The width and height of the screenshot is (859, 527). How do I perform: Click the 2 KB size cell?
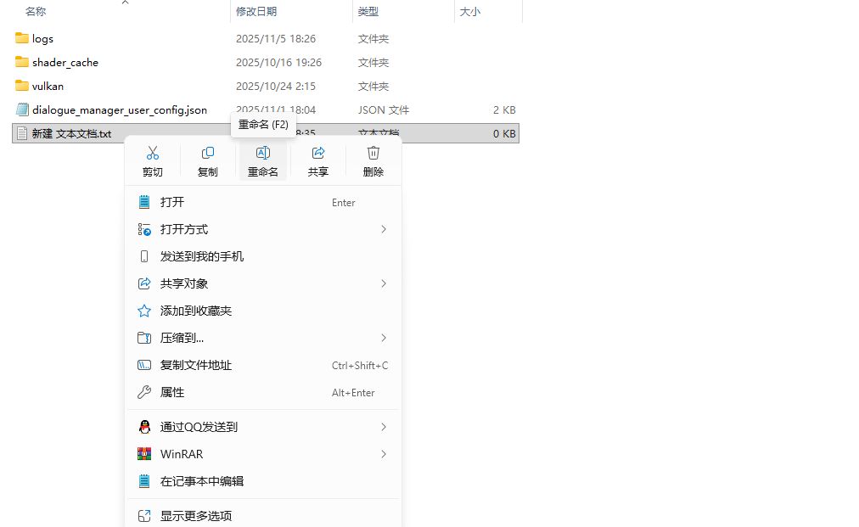504,110
